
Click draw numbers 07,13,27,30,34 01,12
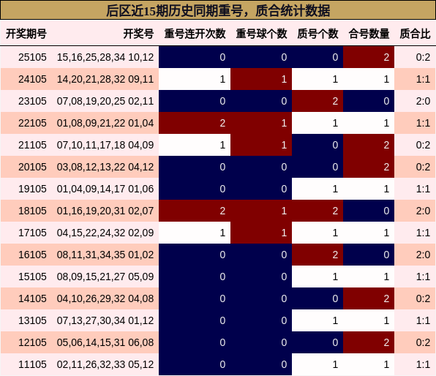(105, 320)
